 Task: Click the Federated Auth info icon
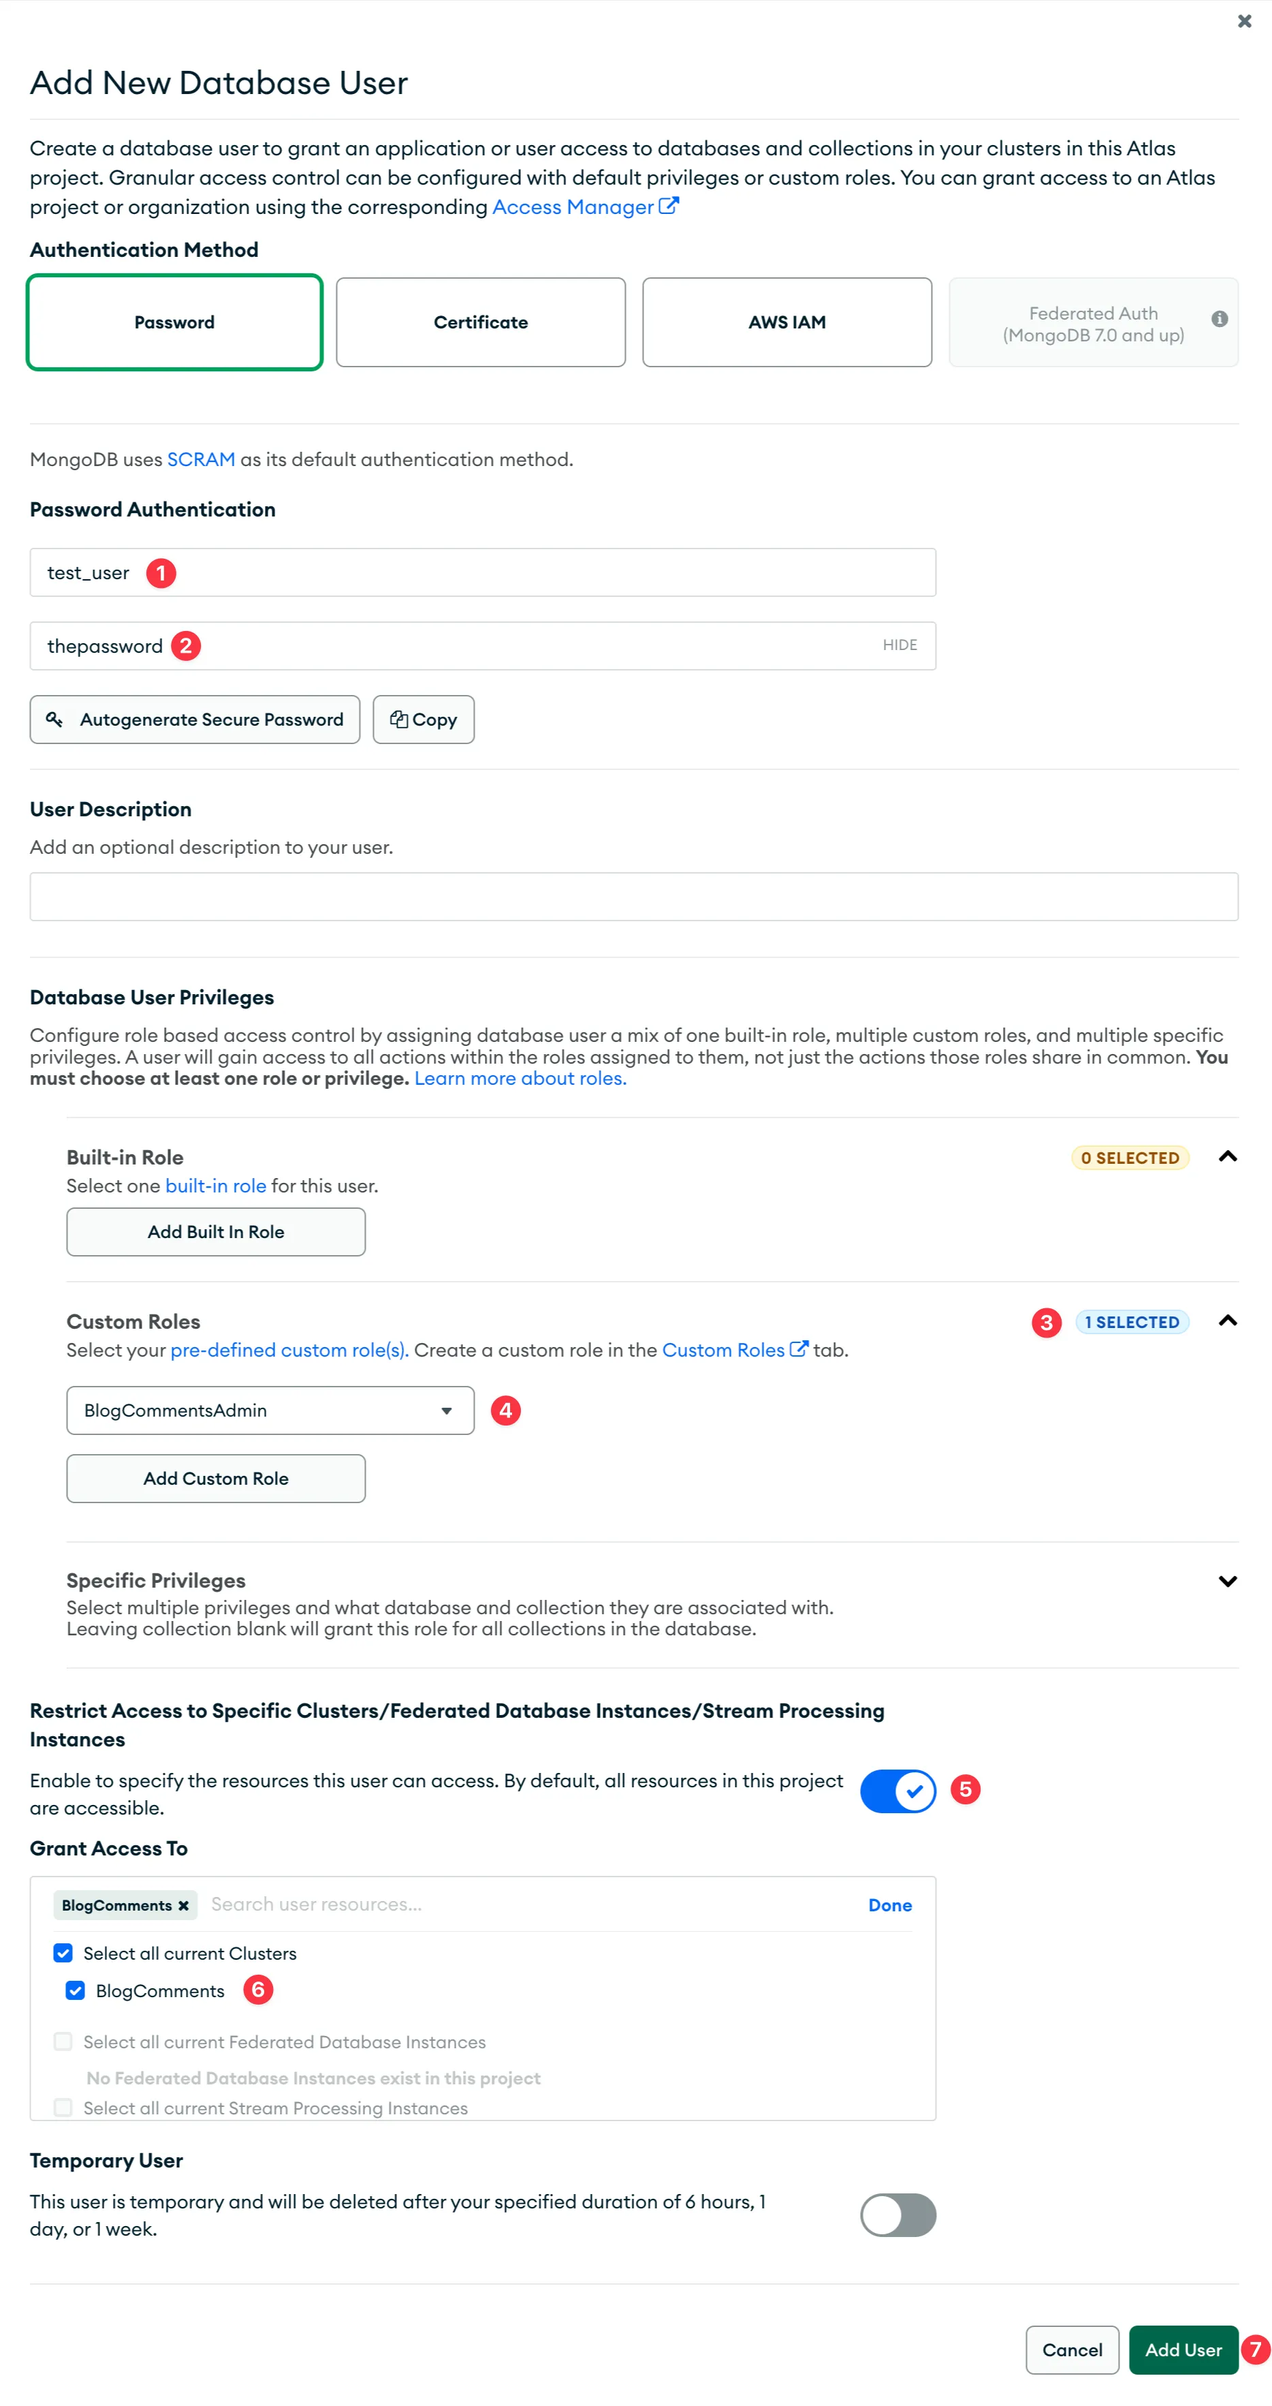pyautogui.click(x=1219, y=320)
